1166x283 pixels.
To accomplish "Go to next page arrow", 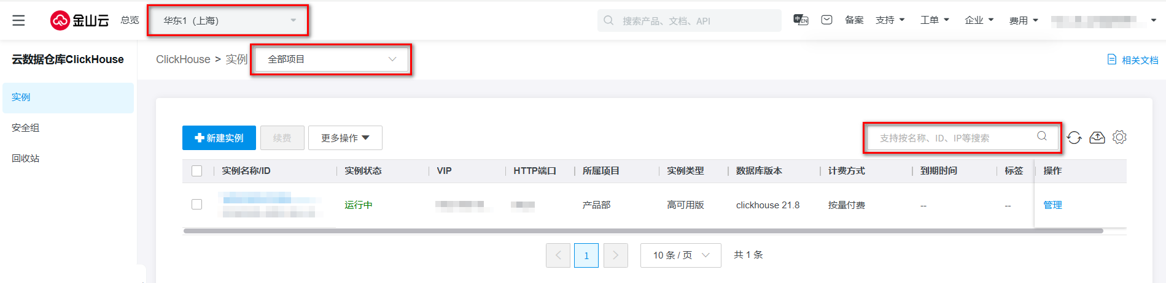I will pyautogui.click(x=616, y=255).
